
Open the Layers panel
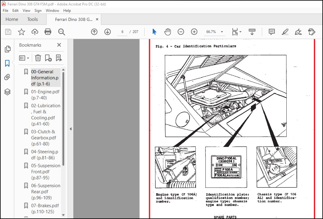pos(7,92)
